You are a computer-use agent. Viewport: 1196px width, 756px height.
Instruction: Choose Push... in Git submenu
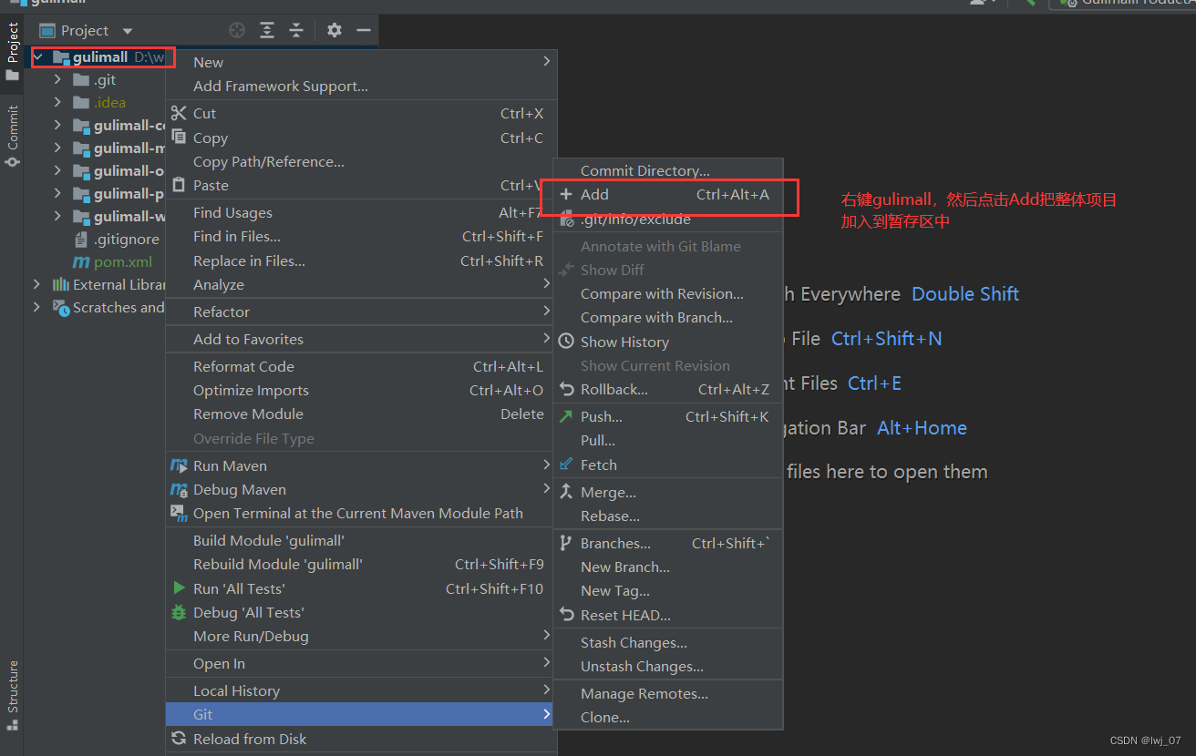(x=668, y=416)
